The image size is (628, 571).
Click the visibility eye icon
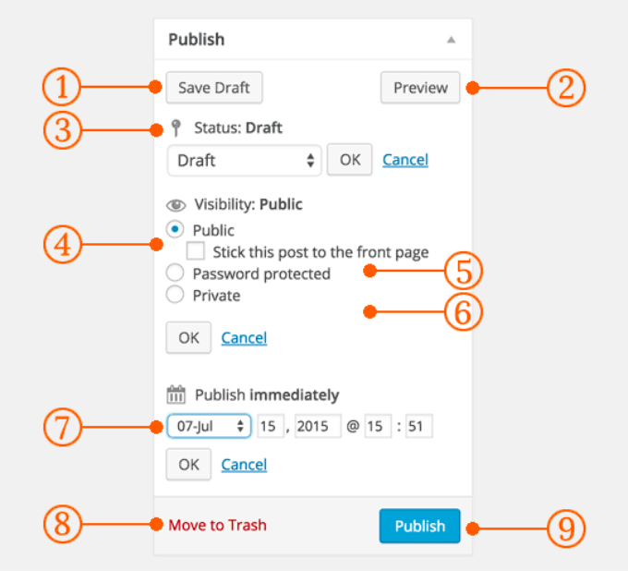pyautogui.click(x=176, y=205)
